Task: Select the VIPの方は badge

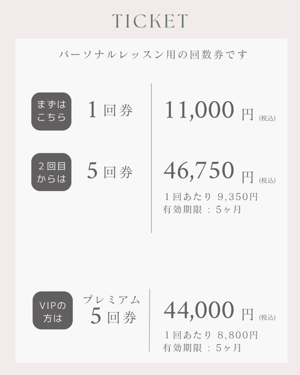Action: tap(53, 311)
